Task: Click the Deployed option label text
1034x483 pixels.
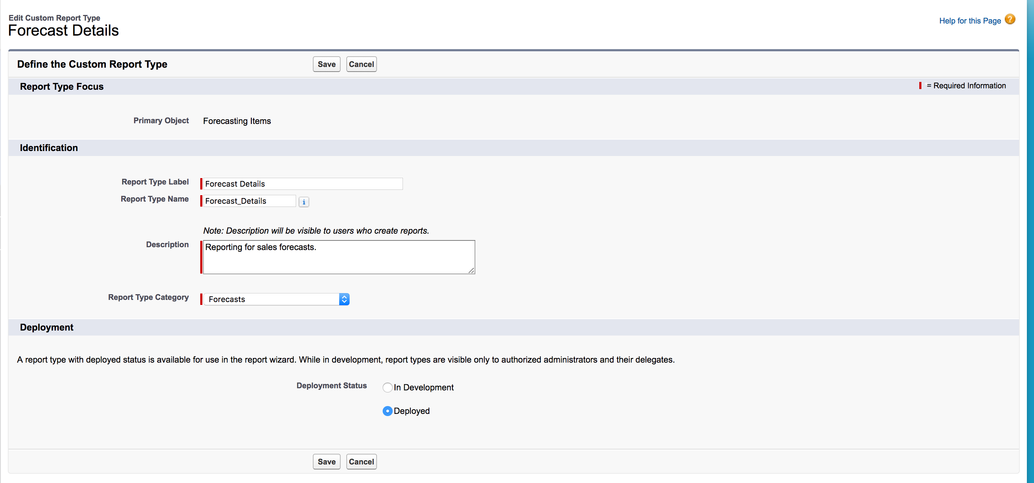Action: point(412,411)
